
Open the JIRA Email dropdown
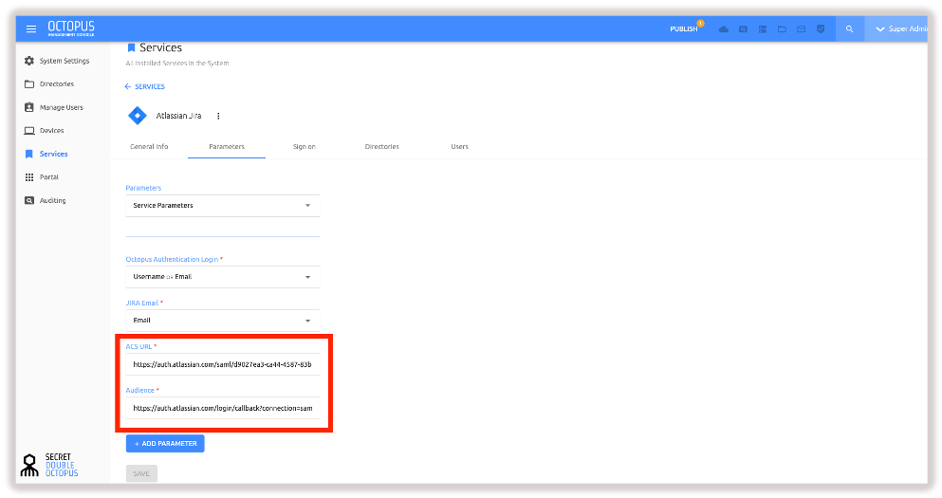(222, 321)
